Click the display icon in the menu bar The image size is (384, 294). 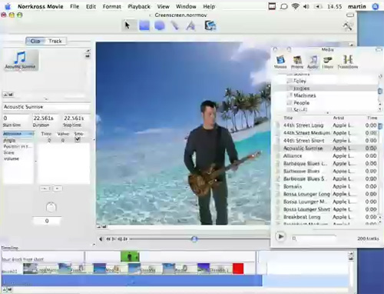(272, 6)
